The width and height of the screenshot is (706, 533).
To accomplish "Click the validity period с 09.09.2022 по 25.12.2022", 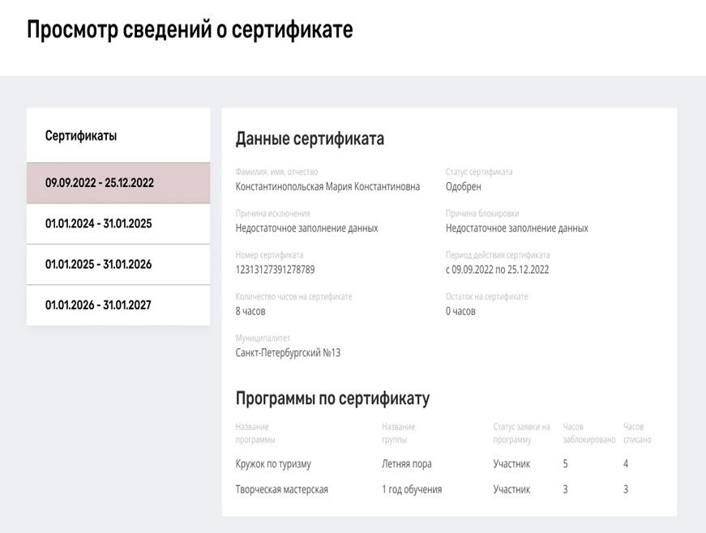I will click(x=498, y=270).
